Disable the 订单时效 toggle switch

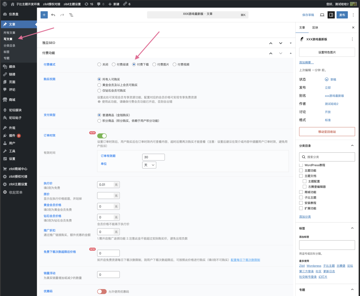[102, 136]
